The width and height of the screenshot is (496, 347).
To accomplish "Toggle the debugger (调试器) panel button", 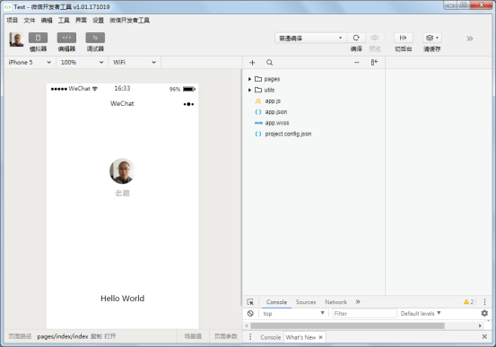I will [x=95, y=38].
